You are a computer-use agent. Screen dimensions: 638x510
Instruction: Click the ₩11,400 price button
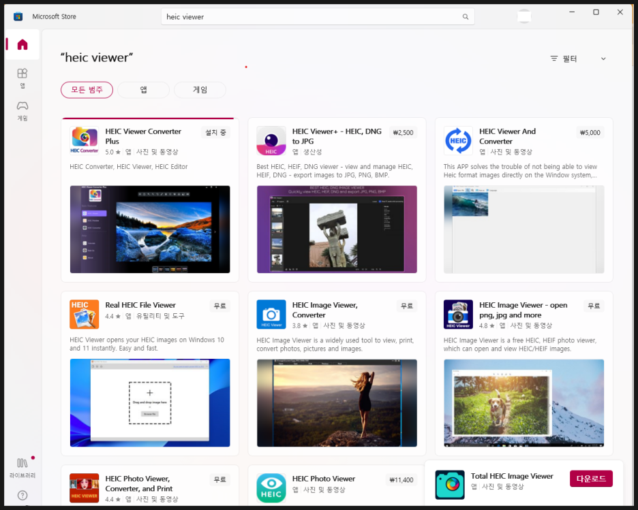[401, 480]
